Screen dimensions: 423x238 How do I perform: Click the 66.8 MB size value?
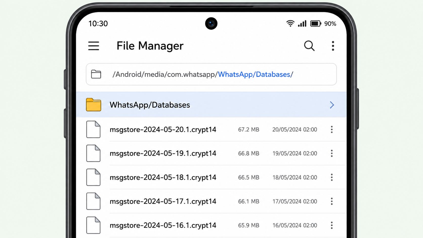249,154
